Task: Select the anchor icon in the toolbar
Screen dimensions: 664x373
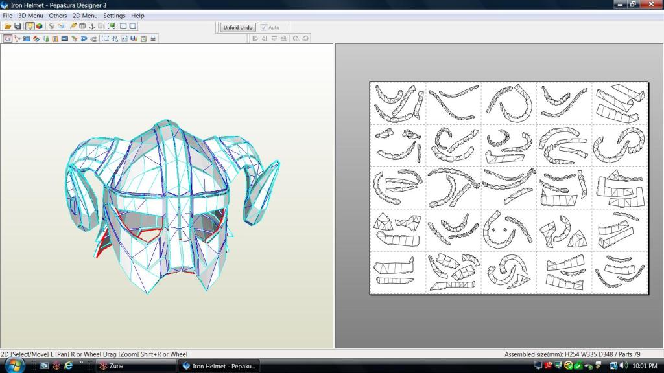Action: (91, 27)
